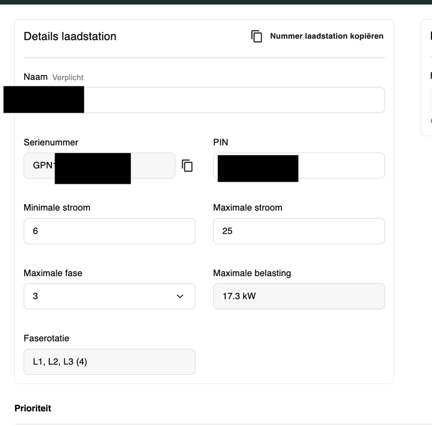
Task: Click the Minimale stroom field showing 6
Action: (x=110, y=231)
